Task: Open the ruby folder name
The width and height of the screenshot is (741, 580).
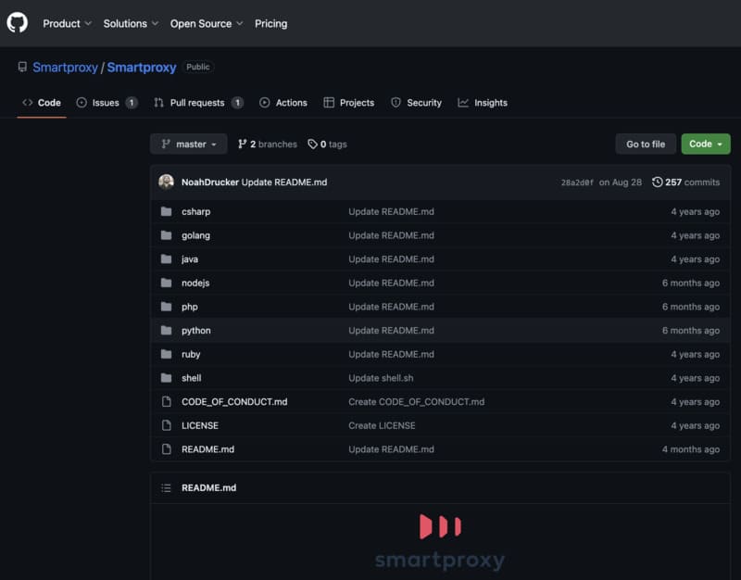Action: pos(191,354)
